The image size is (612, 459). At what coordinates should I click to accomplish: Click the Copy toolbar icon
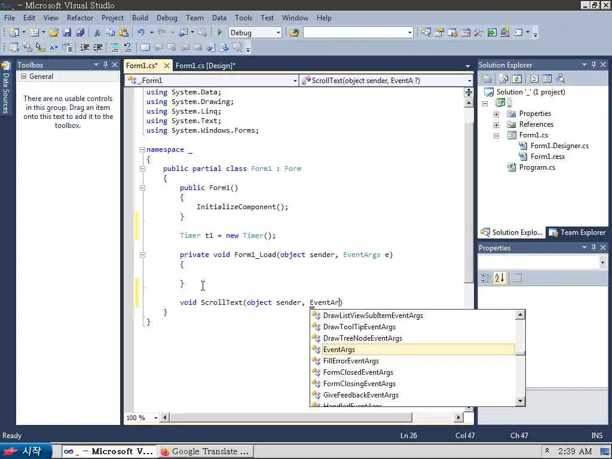point(111,33)
